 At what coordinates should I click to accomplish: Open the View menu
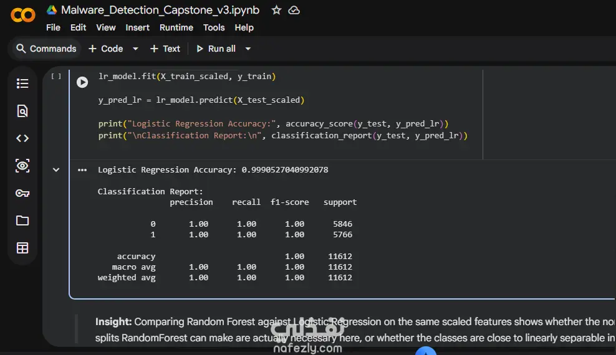coord(105,27)
